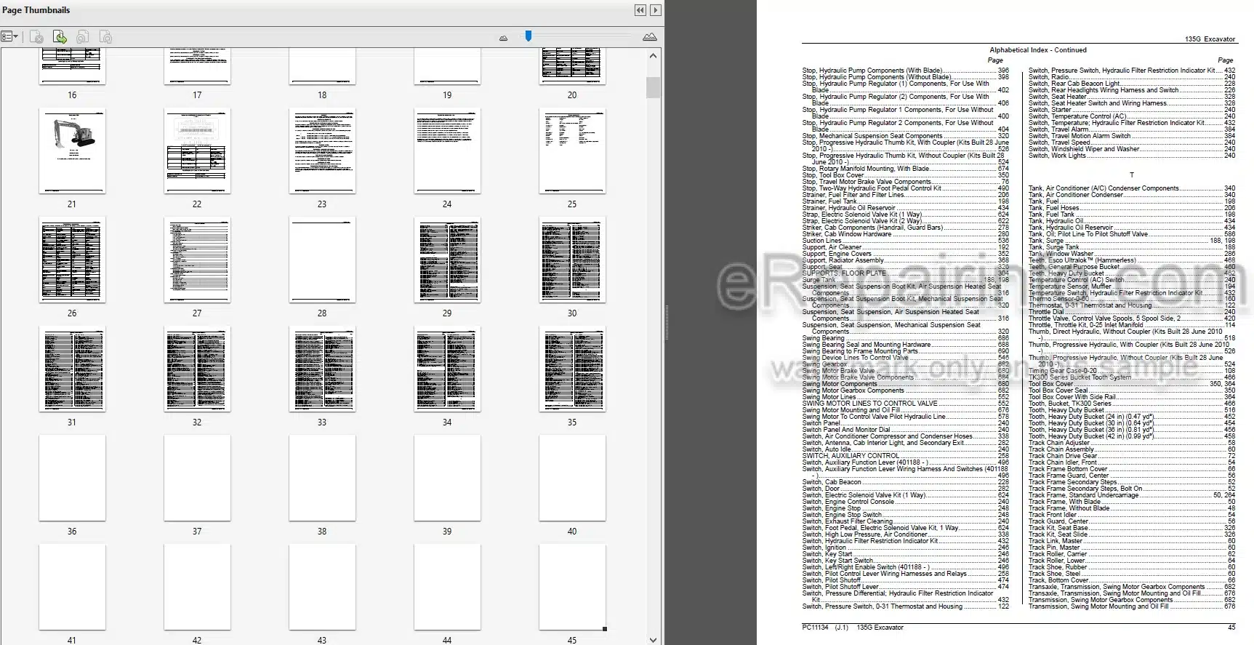The image size is (1254, 645).
Task: Select page 43 thumbnail
Action: point(322,588)
